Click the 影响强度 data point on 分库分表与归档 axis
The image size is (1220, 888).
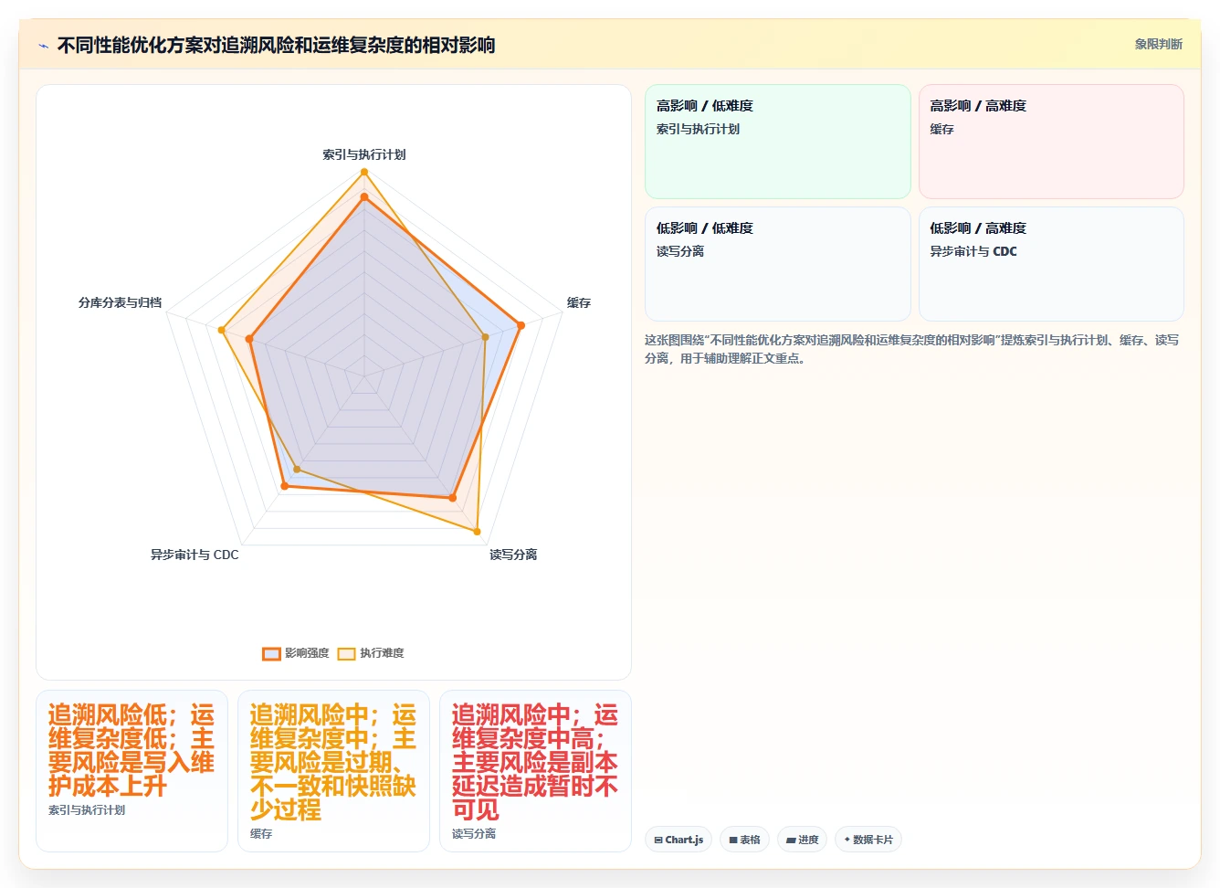[x=248, y=339]
